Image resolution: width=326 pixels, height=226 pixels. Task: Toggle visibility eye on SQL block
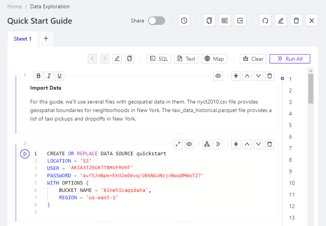pos(189,144)
